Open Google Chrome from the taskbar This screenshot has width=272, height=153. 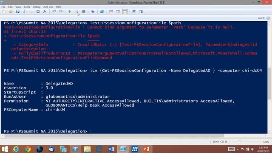(28, 149)
